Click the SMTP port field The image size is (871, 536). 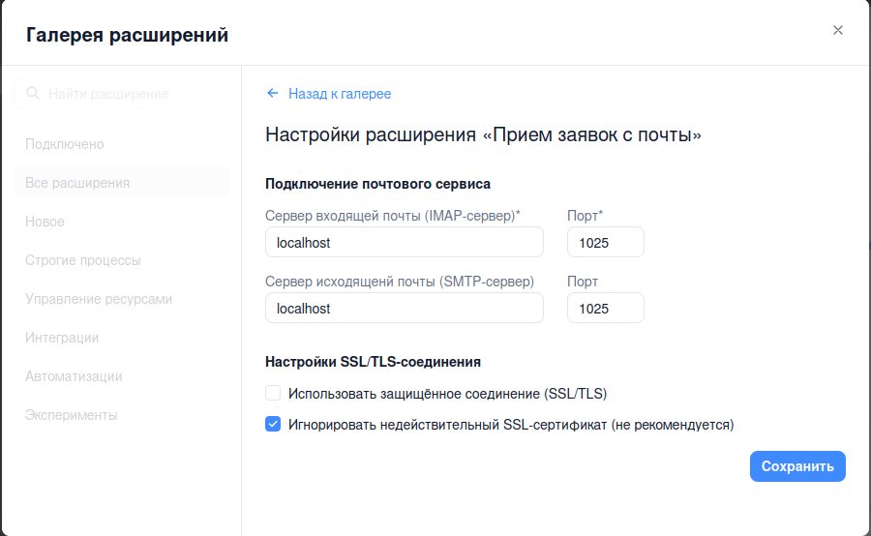605,309
